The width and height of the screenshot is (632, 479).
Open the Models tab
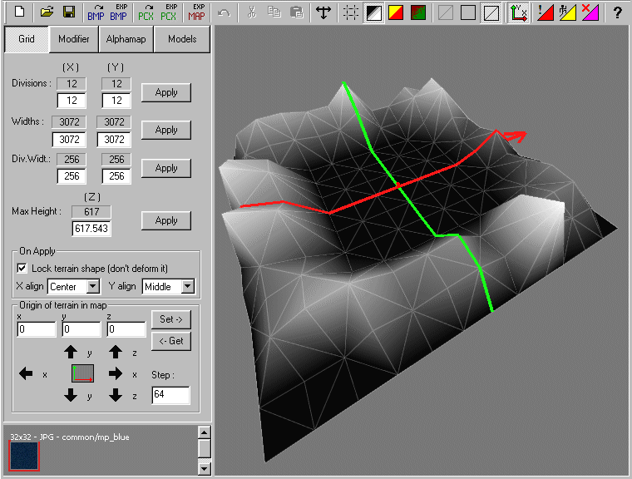[x=182, y=39]
